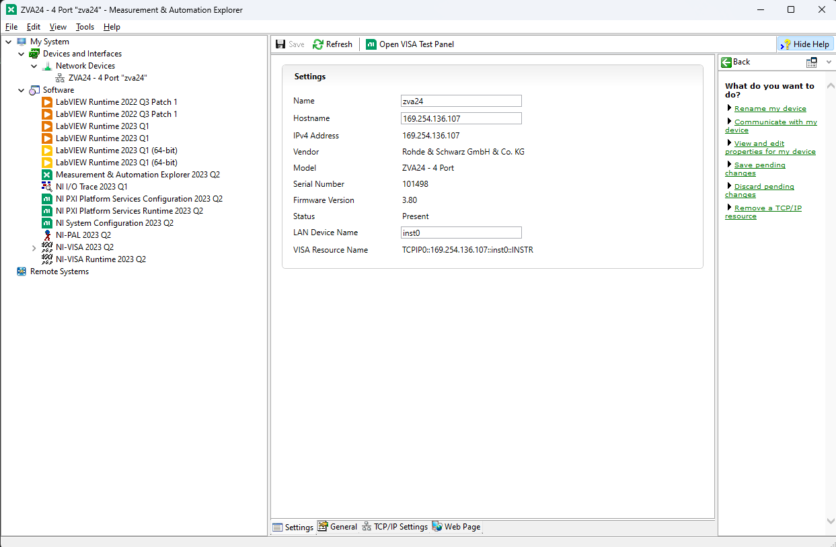Click 'Discard pending changes' link
Viewport: 836px width, 547px height.
[x=760, y=190]
